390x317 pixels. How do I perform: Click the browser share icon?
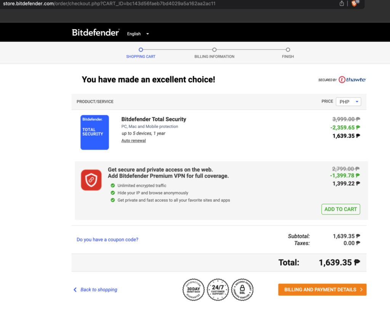[x=342, y=3]
